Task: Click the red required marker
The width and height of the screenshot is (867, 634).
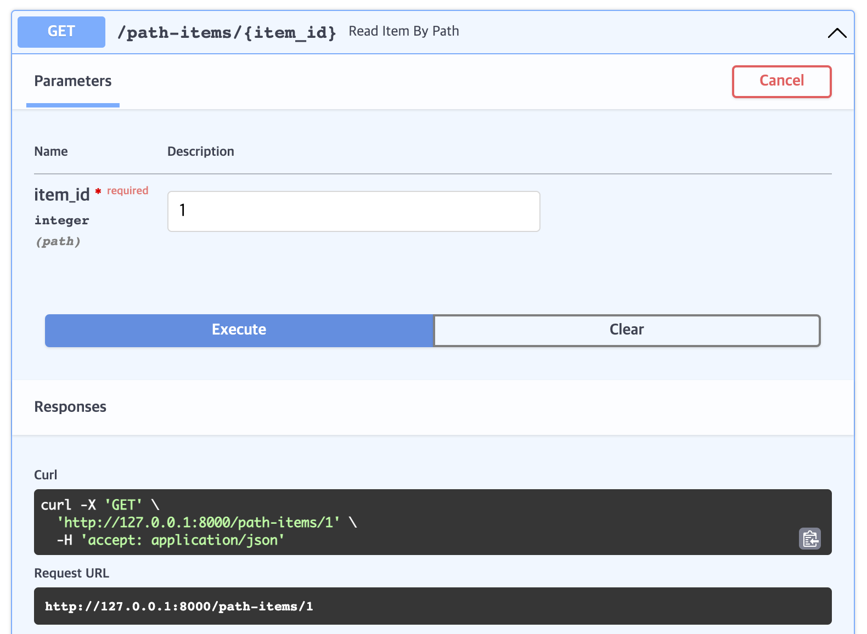Action: (x=122, y=191)
